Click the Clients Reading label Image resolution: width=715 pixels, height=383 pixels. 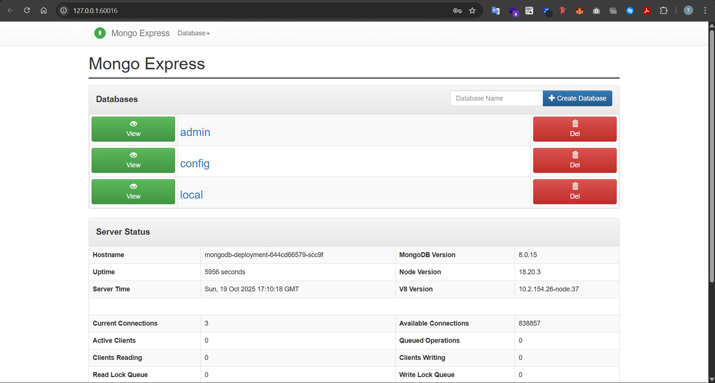click(117, 357)
